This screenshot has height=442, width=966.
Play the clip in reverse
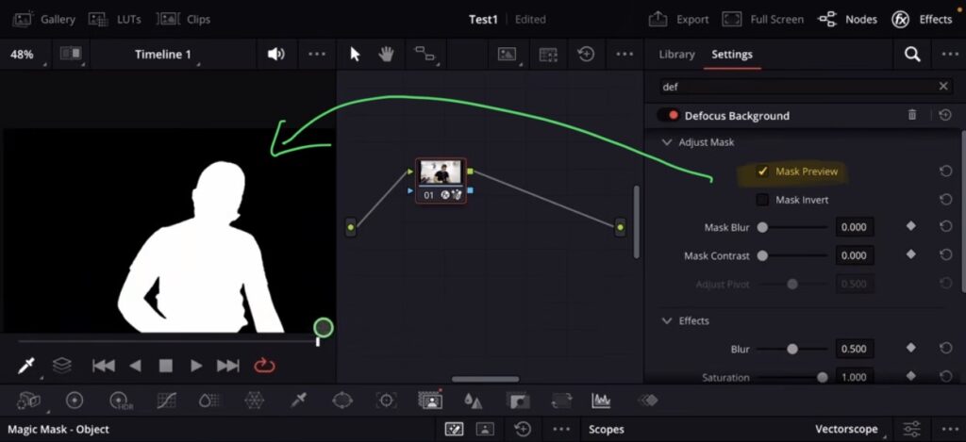pos(135,366)
